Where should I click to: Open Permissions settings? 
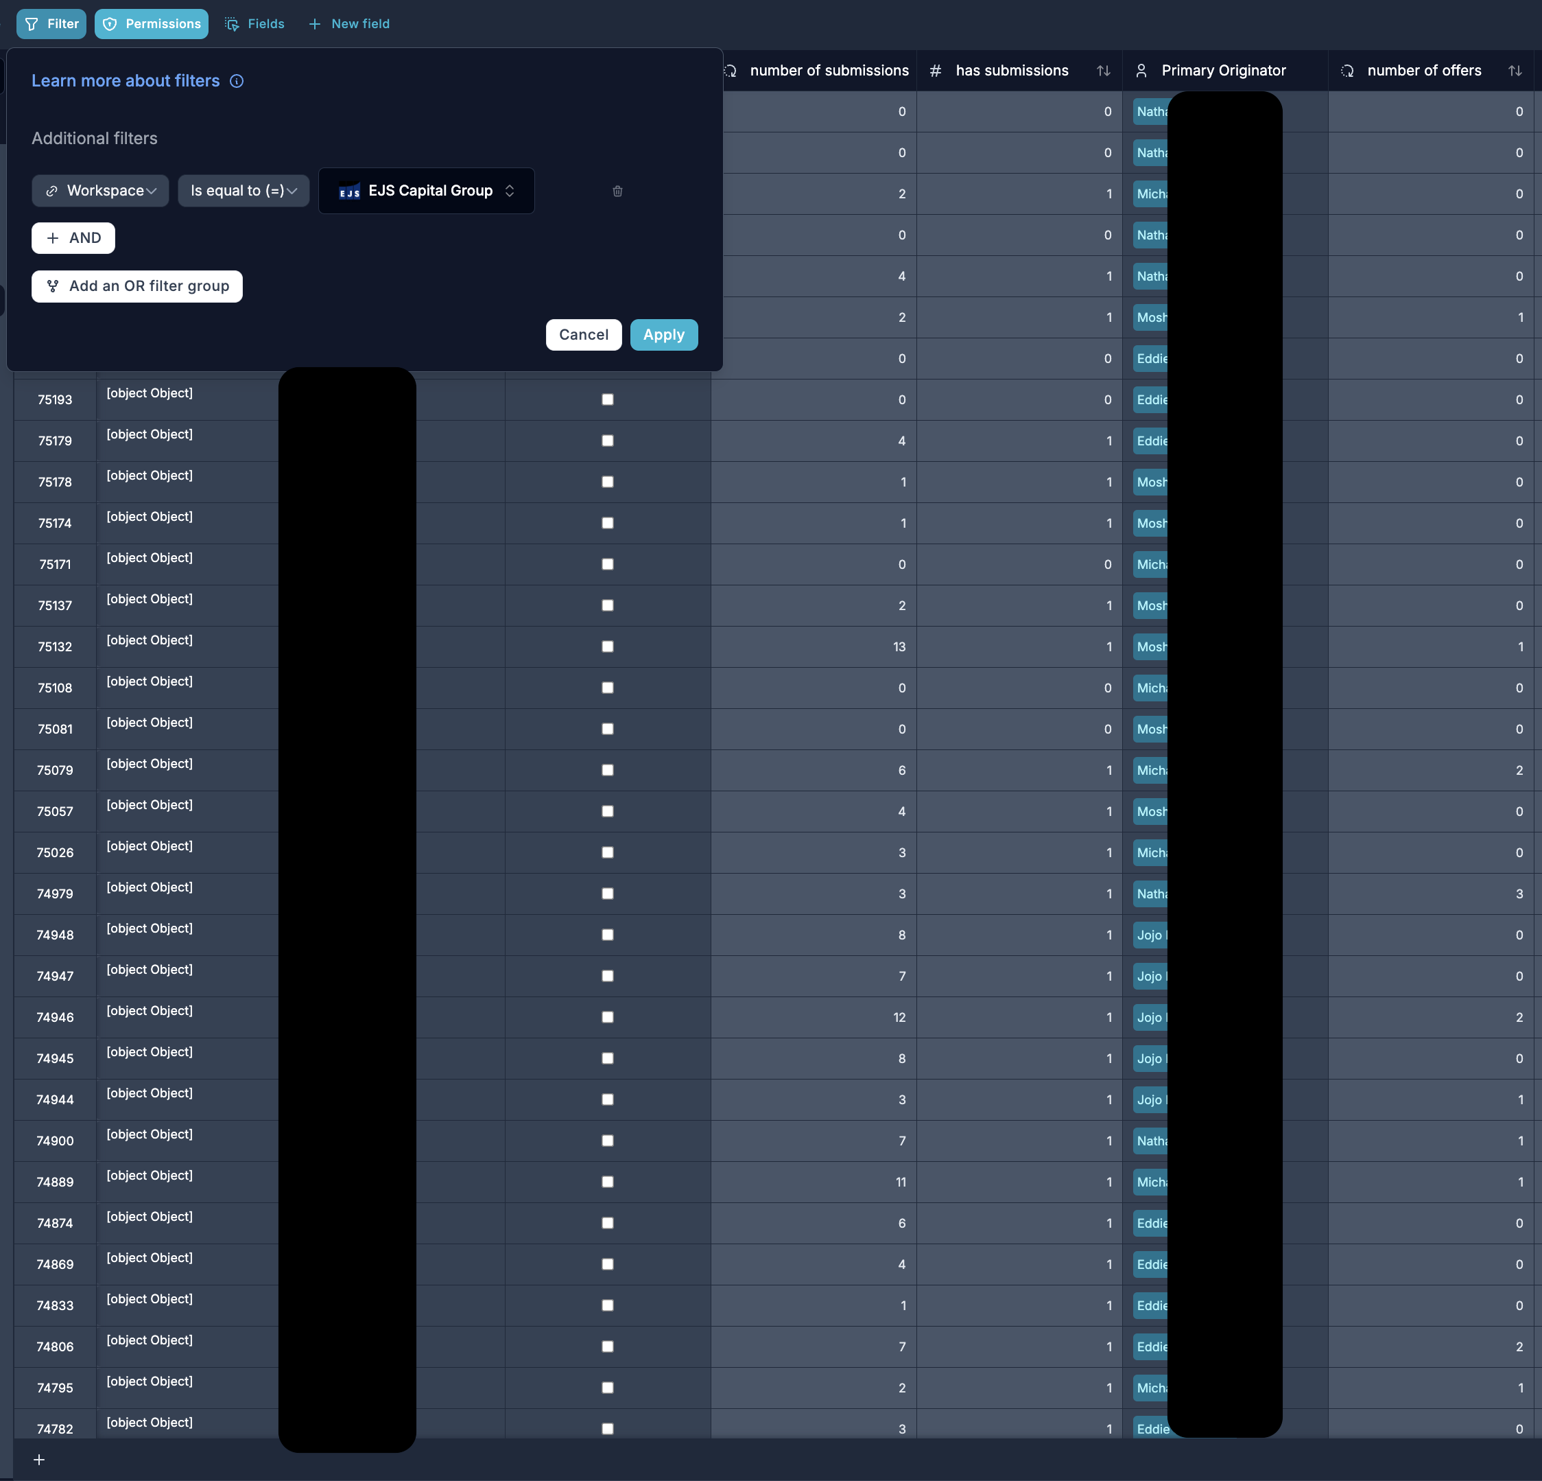click(152, 23)
